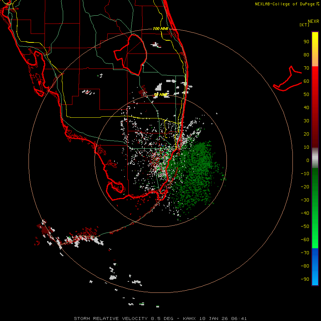Click the 06:41 timestamp in the caption
This screenshot has width=321, height=321.
(239, 319)
